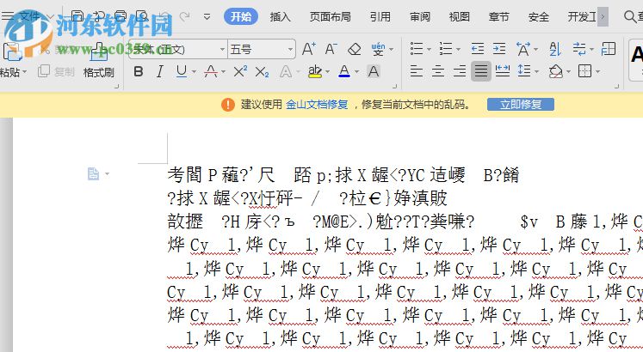Switch to the 章节 tab
This screenshot has width=643, height=352.
tap(498, 17)
